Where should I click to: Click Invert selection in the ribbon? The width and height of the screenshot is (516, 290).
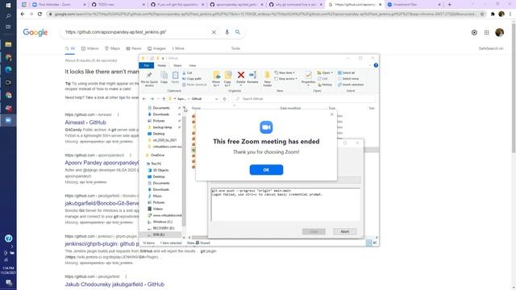(351, 85)
